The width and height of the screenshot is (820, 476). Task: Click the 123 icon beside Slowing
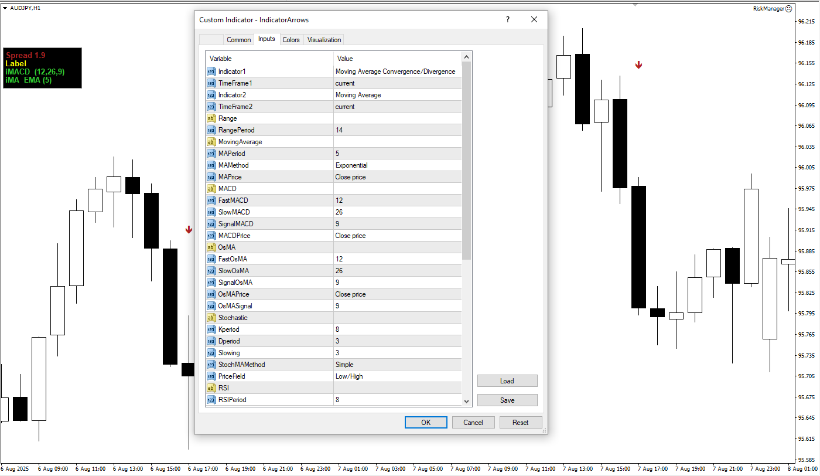tap(211, 352)
